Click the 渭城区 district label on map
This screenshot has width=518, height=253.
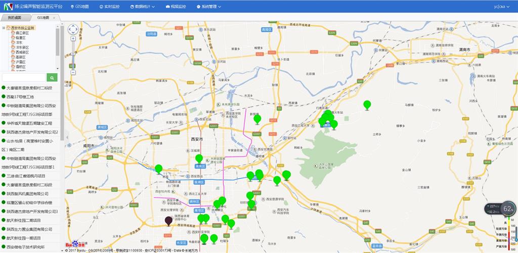(x=102, y=127)
